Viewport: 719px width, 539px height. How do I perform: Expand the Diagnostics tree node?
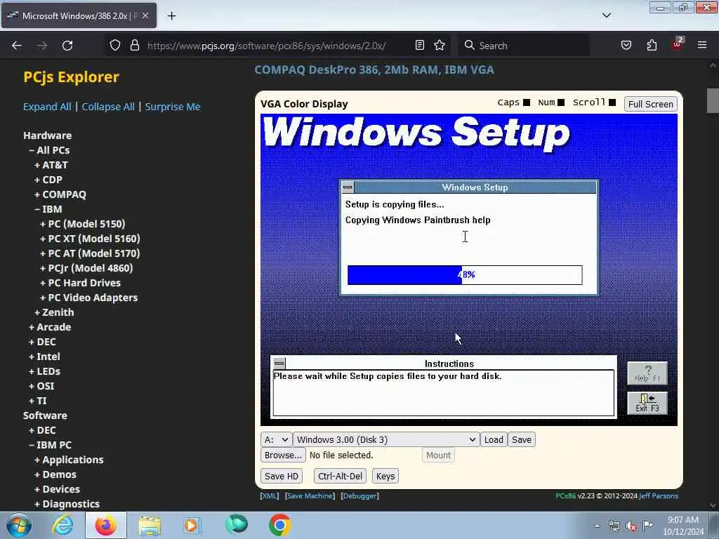click(67, 504)
